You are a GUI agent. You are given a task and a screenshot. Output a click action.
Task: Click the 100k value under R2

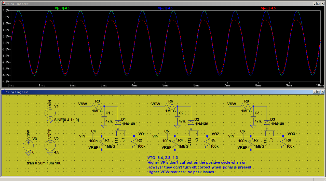click(141, 147)
